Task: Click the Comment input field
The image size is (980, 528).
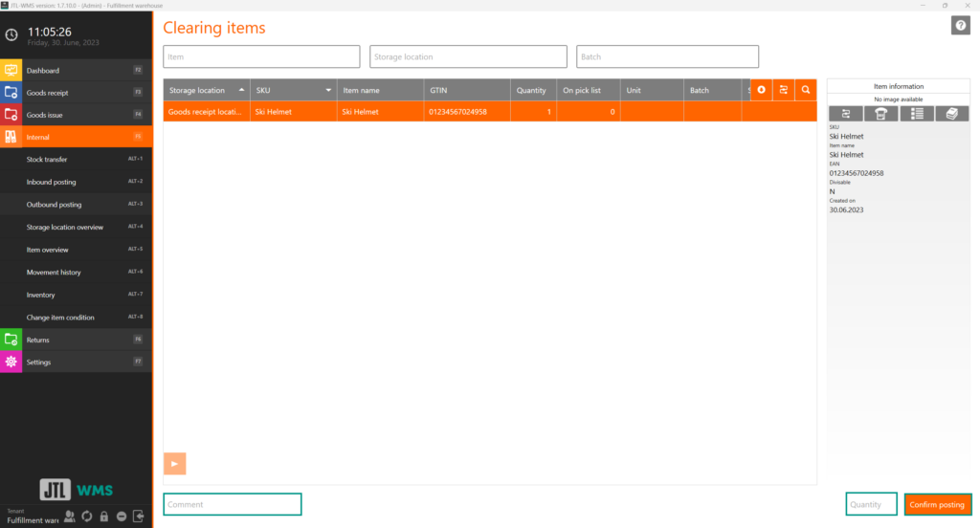Action: click(x=232, y=504)
